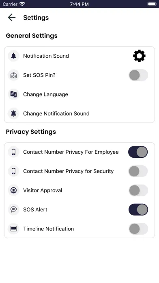Disable the SOS Alert toggle
The width and height of the screenshot is (159, 283).
click(138, 209)
